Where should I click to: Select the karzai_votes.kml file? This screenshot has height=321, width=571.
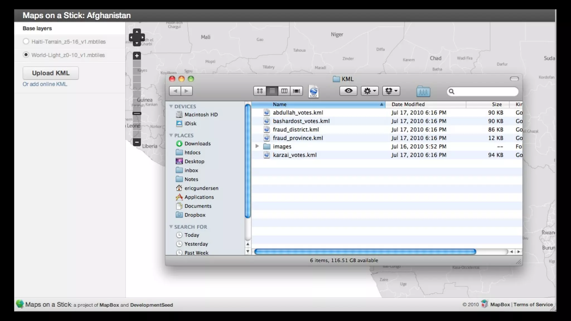pyautogui.click(x=294, y=155)
